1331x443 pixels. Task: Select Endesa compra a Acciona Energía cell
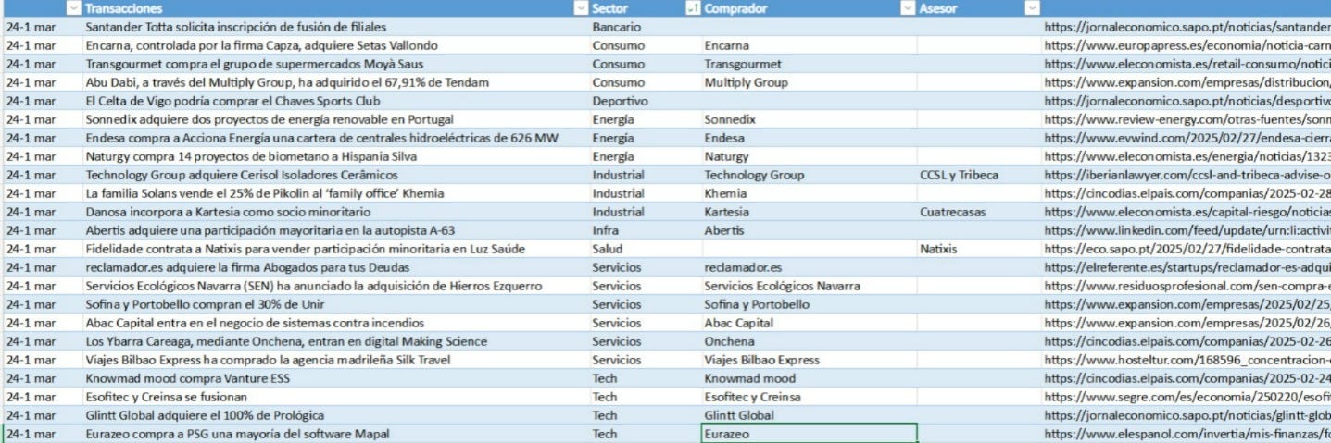coord(335,138)
